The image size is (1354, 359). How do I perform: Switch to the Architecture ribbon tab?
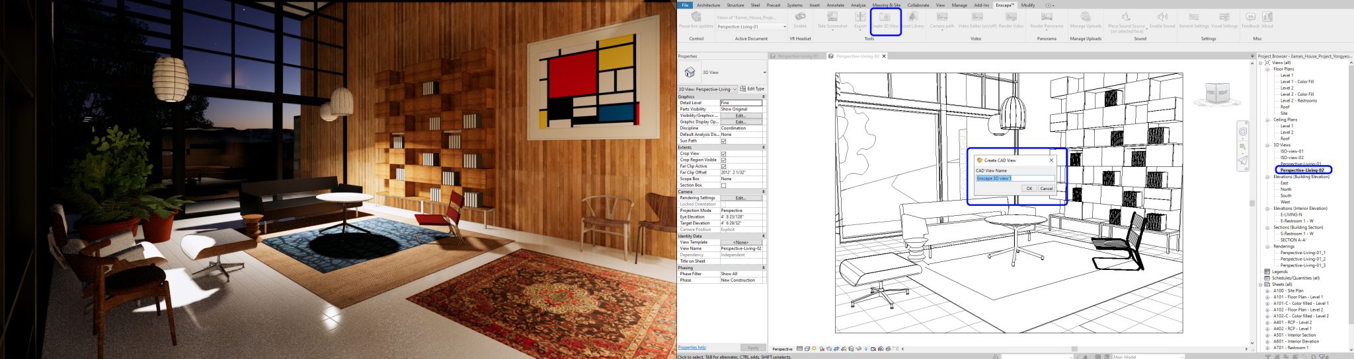coord(708,5)
